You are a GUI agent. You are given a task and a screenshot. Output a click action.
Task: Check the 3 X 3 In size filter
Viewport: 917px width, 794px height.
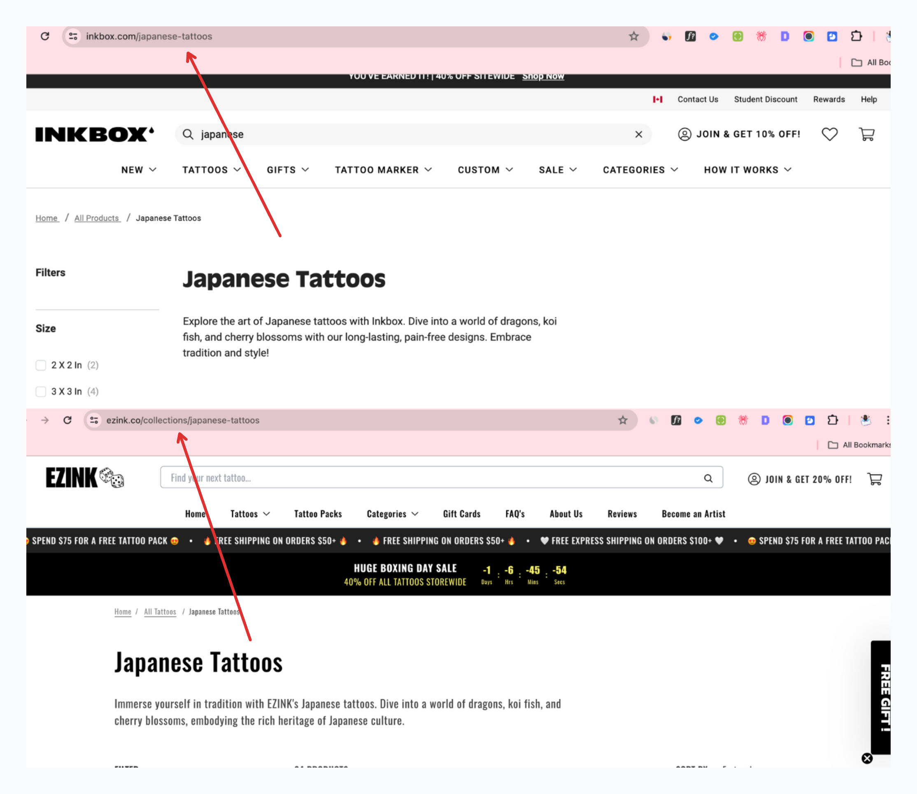tap(41, 391)
